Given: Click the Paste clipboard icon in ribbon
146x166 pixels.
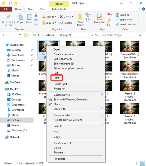Looking at the screenshot, I should click(29, 17).
